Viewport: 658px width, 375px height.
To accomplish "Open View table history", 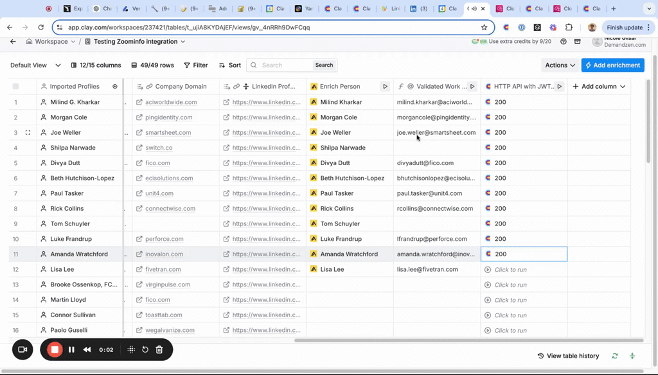I will point(568,356).
